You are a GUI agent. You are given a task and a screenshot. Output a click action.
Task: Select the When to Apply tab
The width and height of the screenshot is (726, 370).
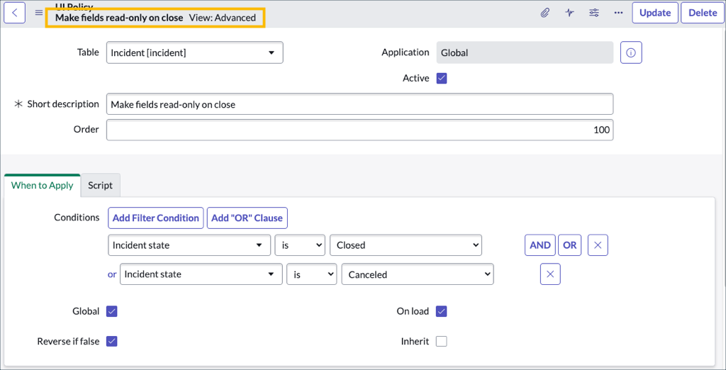(43, 185)
